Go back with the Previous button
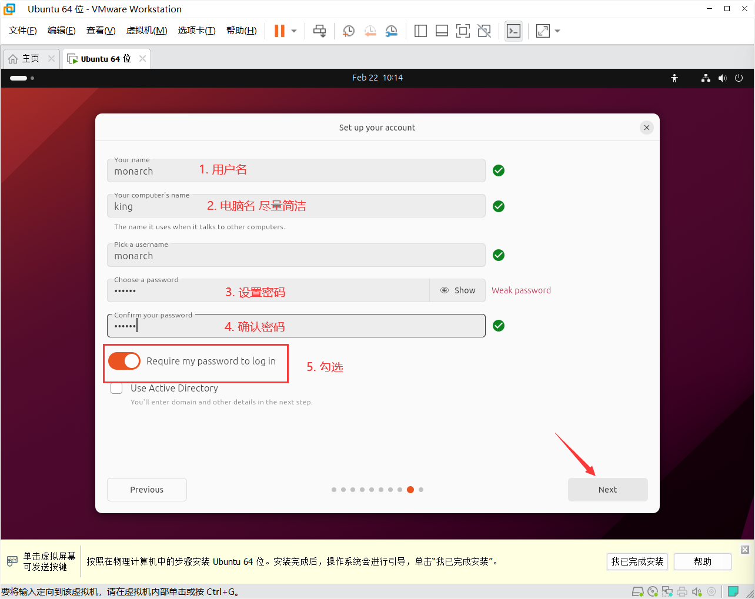This screenshot has height=599, width=755. (147, 490)
